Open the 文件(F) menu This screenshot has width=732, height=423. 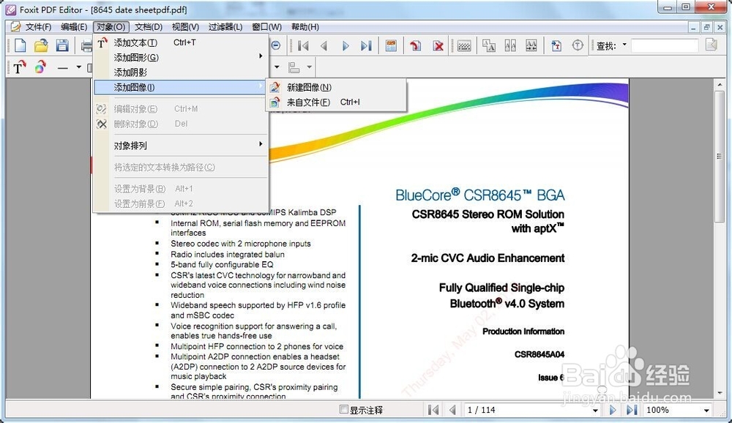pos(38,27)
